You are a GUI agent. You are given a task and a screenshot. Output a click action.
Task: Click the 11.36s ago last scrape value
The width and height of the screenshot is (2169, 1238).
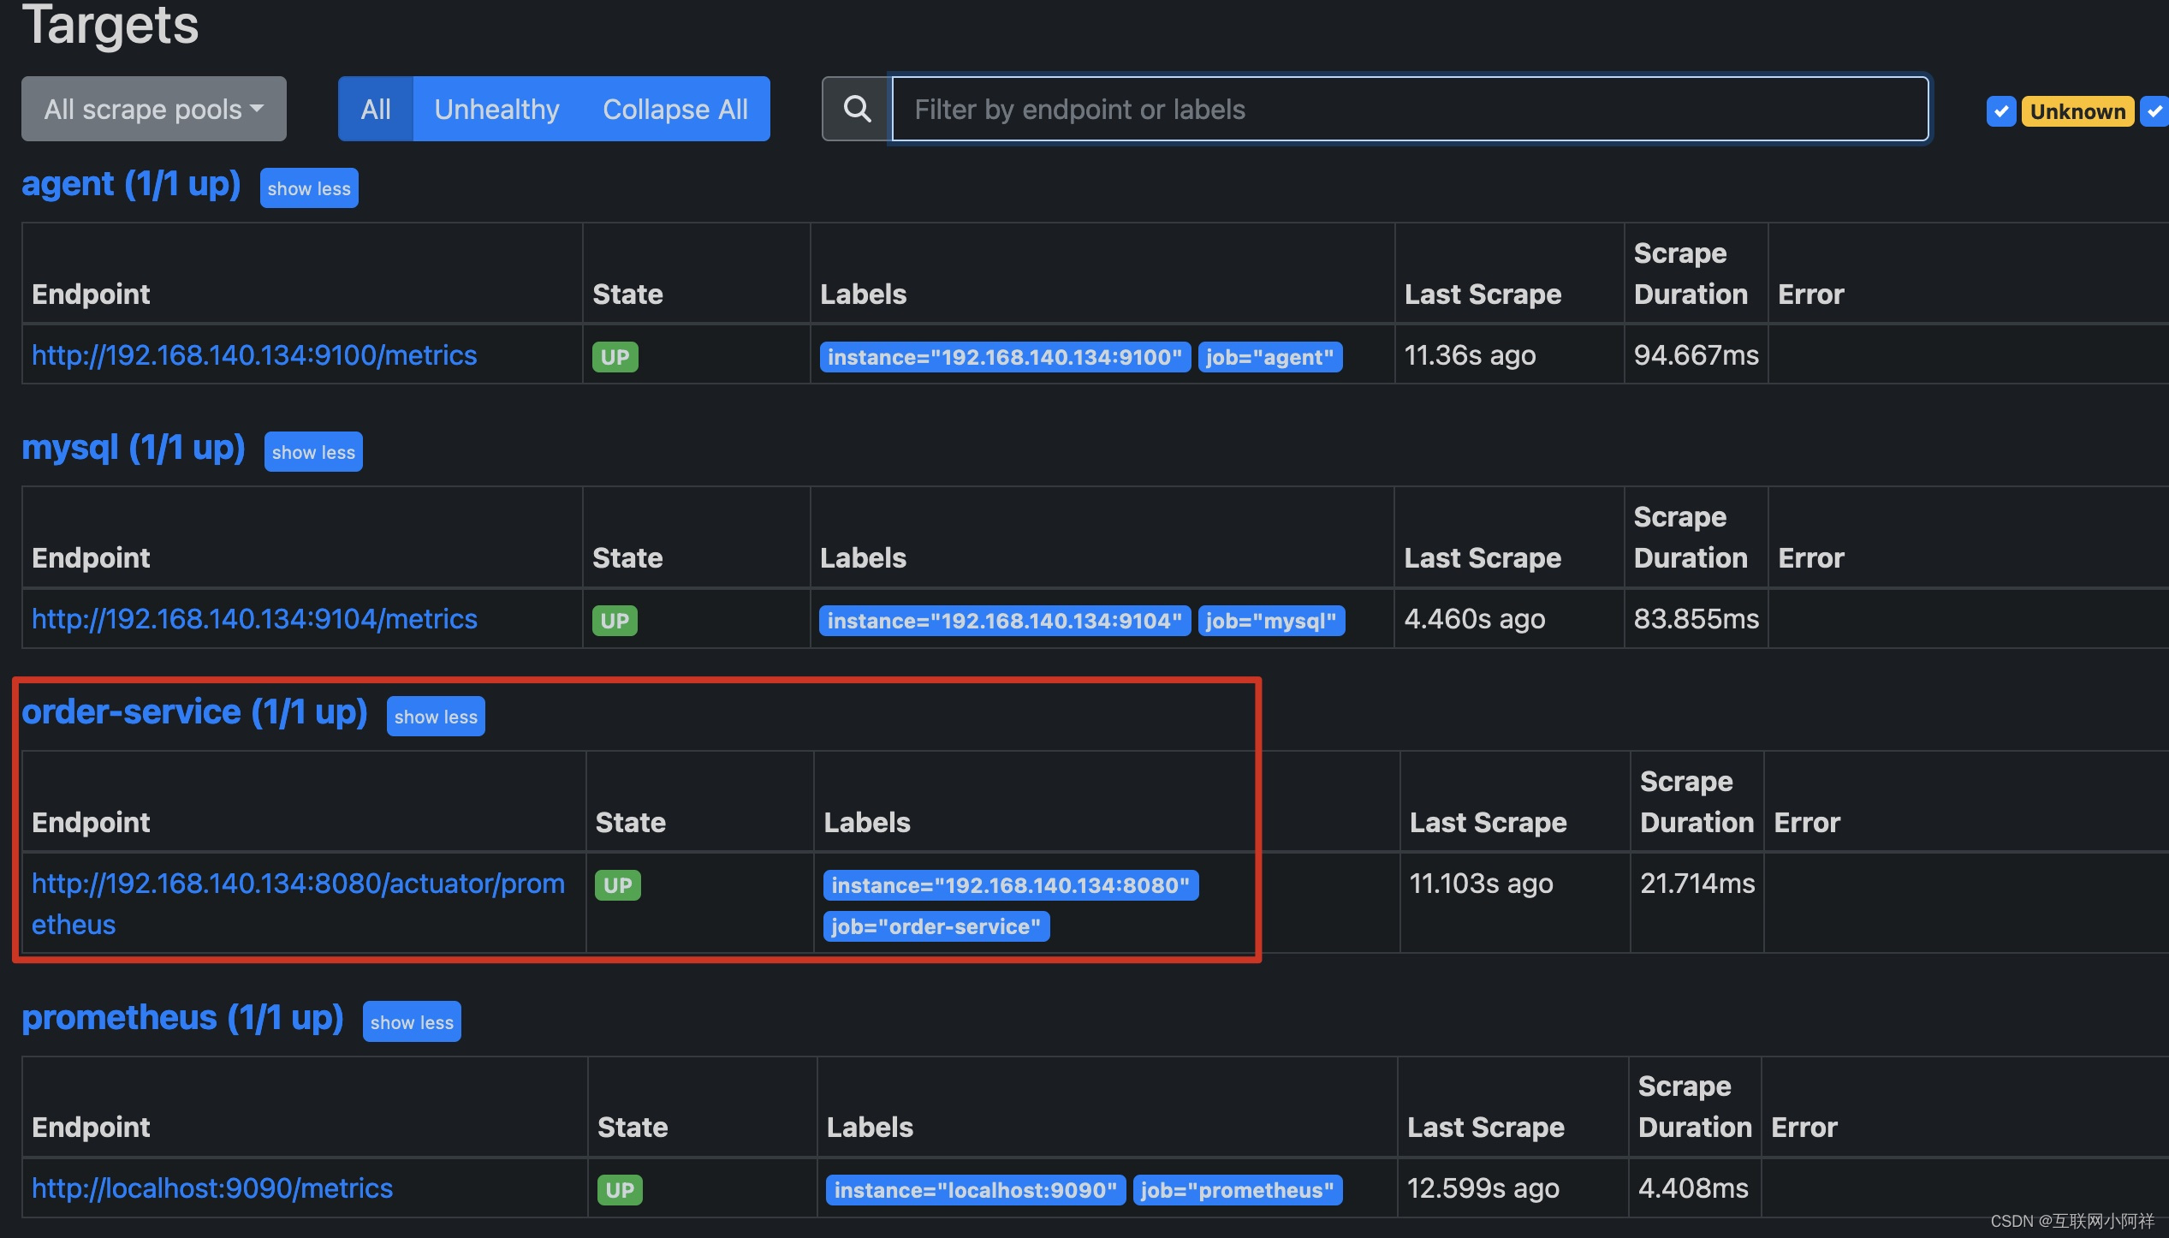1470,355
